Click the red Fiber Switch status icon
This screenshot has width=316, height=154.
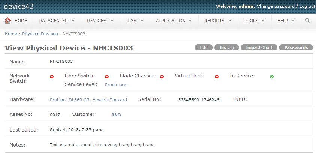[107, 77]
